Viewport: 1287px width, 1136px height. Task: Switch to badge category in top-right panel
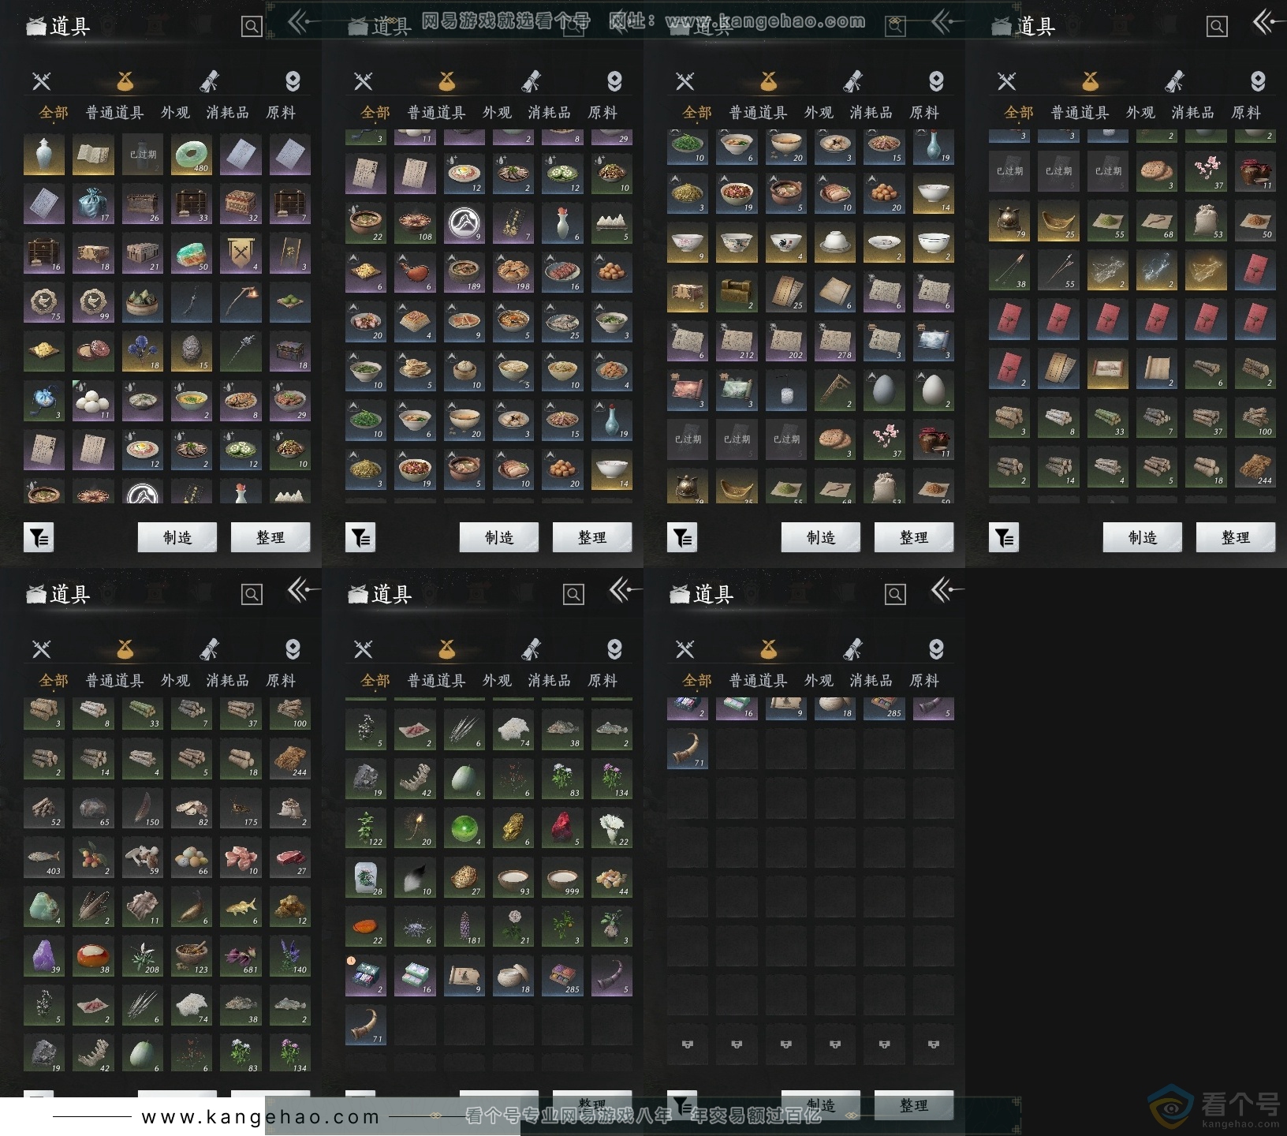click(x=1258, y=80)
